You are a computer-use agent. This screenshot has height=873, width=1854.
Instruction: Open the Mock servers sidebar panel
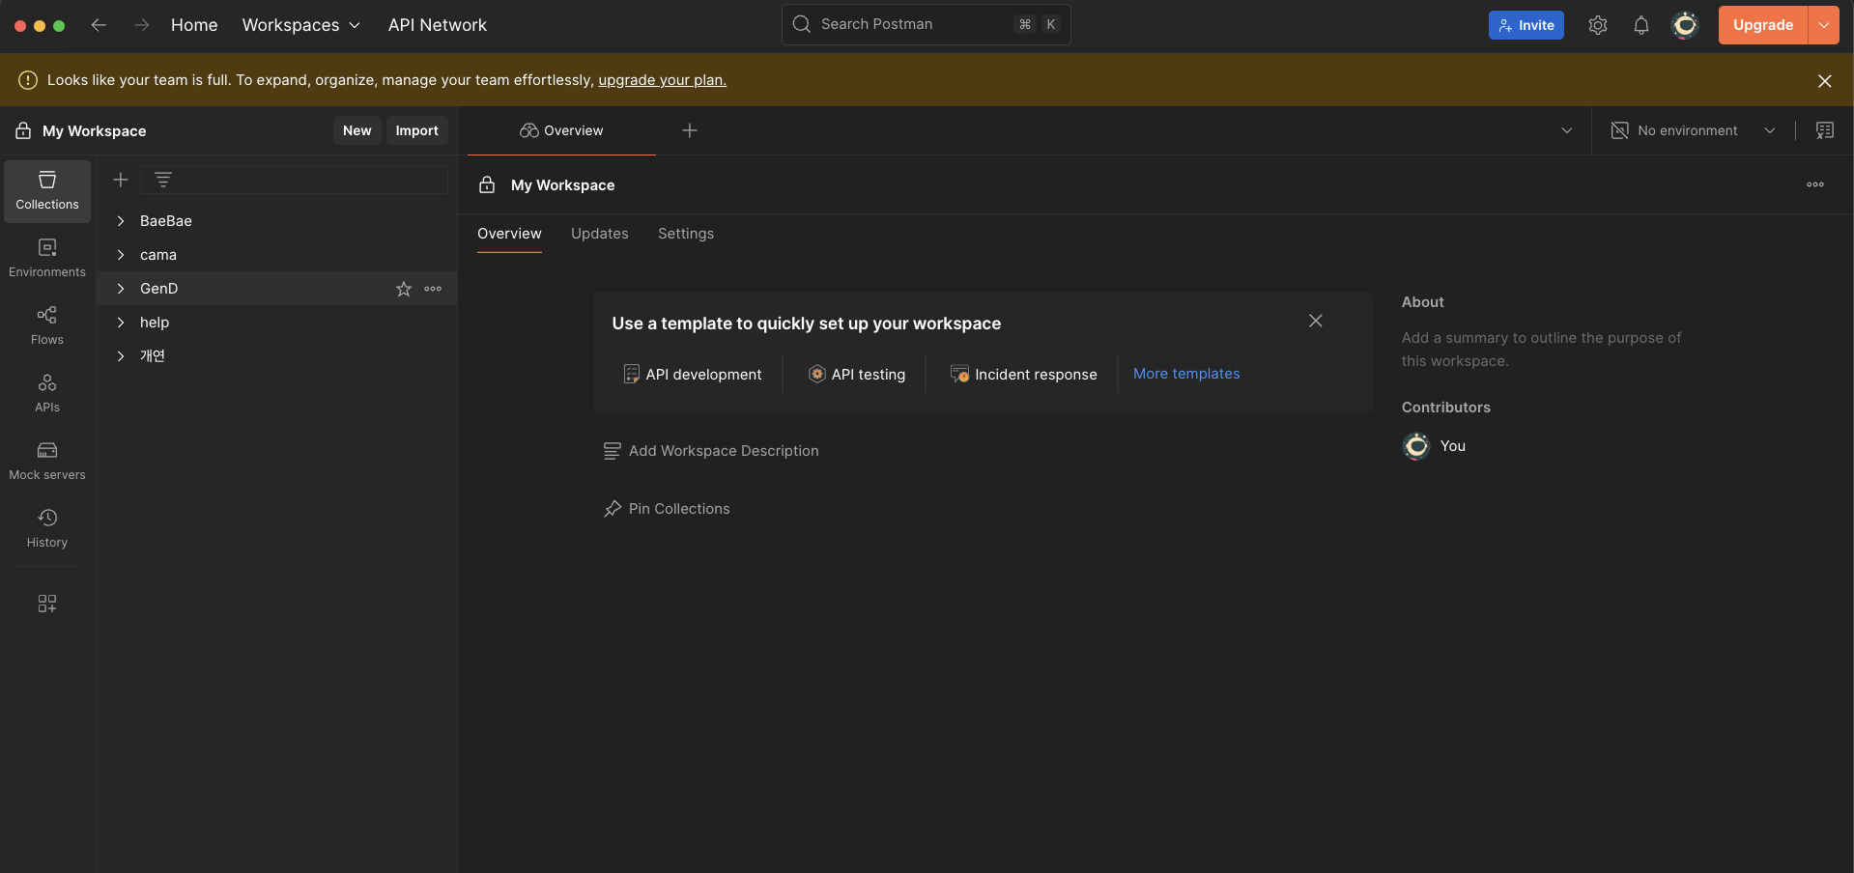(x=47, y=461)
